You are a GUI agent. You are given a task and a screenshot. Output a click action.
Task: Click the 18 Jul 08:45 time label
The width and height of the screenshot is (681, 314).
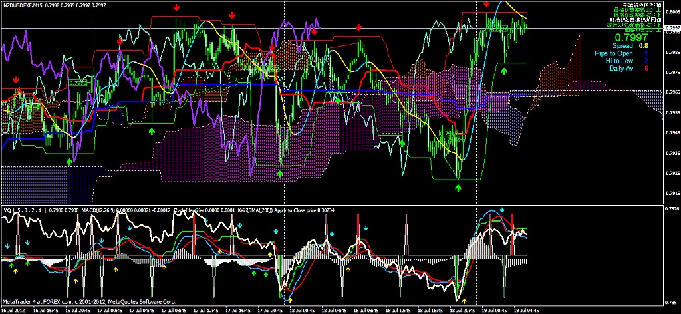pos(365,311)
